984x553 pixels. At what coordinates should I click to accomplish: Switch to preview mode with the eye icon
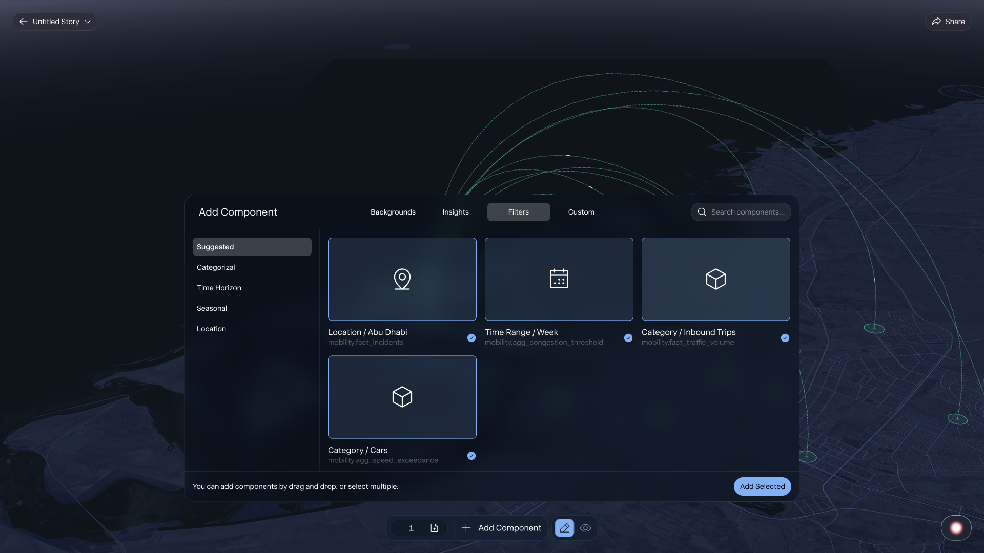pos(586,528)
